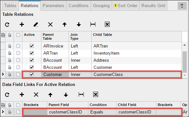The width and height of the screenshot is (189, 117).
Task: Move data field link up
Action: pos(50,95)
